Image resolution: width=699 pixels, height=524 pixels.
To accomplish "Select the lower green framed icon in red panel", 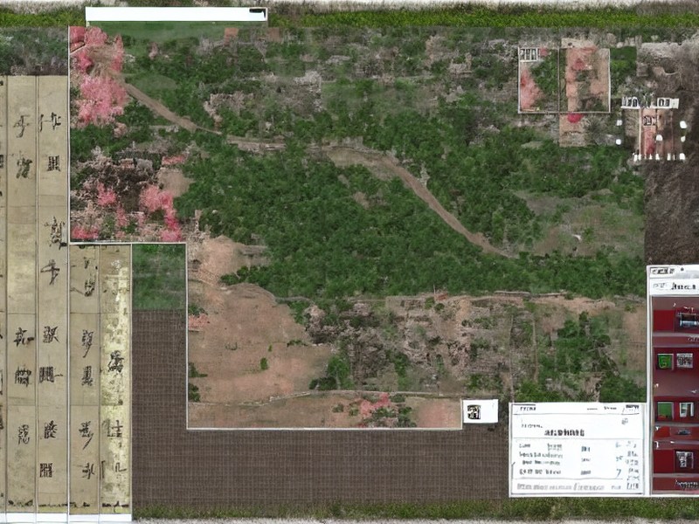I will (665, 410).
